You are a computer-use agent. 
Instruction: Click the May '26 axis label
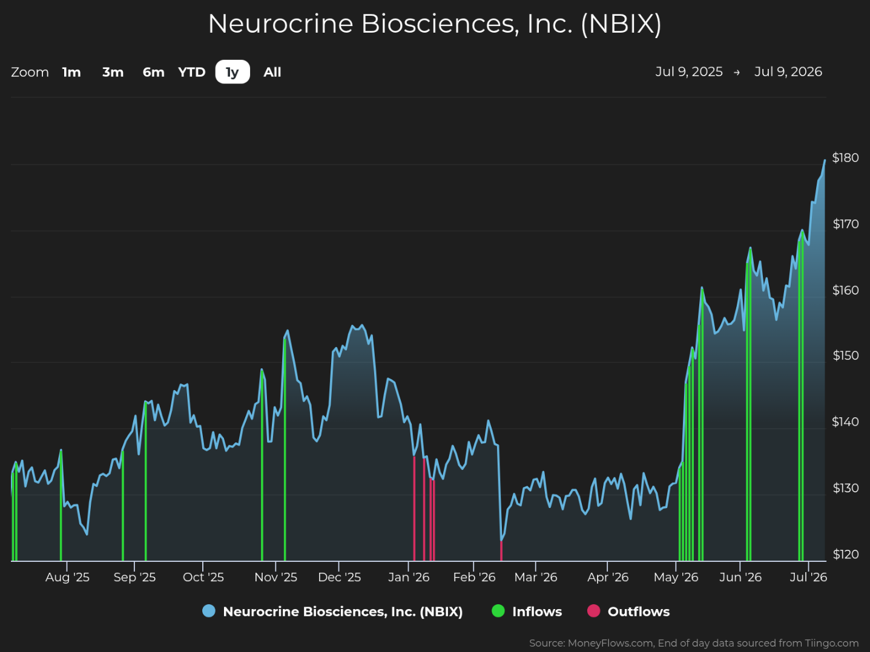676,578
